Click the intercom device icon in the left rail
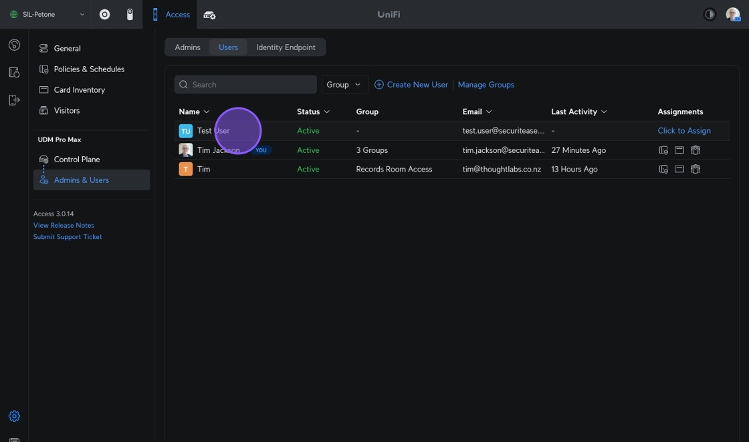Screen dimensions: 749x442 click(x=14, y=100)
